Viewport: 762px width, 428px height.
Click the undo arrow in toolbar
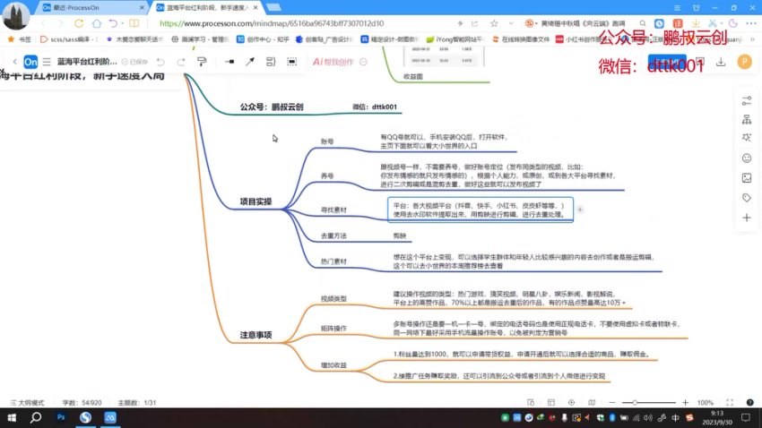coord(160,62)
